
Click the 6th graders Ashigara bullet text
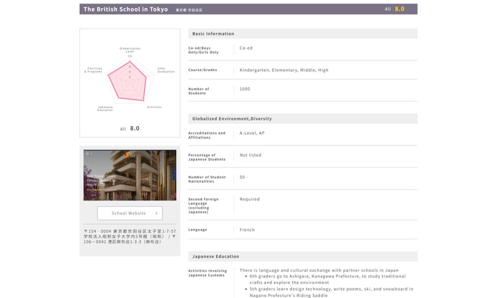pyautogui.click(x=328, y=280)
